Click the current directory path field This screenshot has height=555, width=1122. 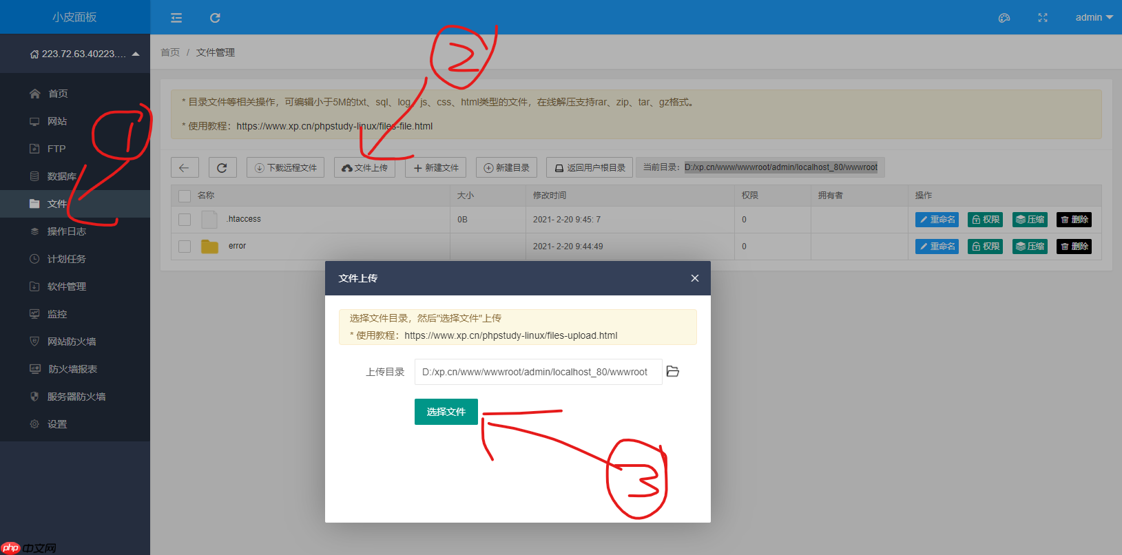(781, 167)
